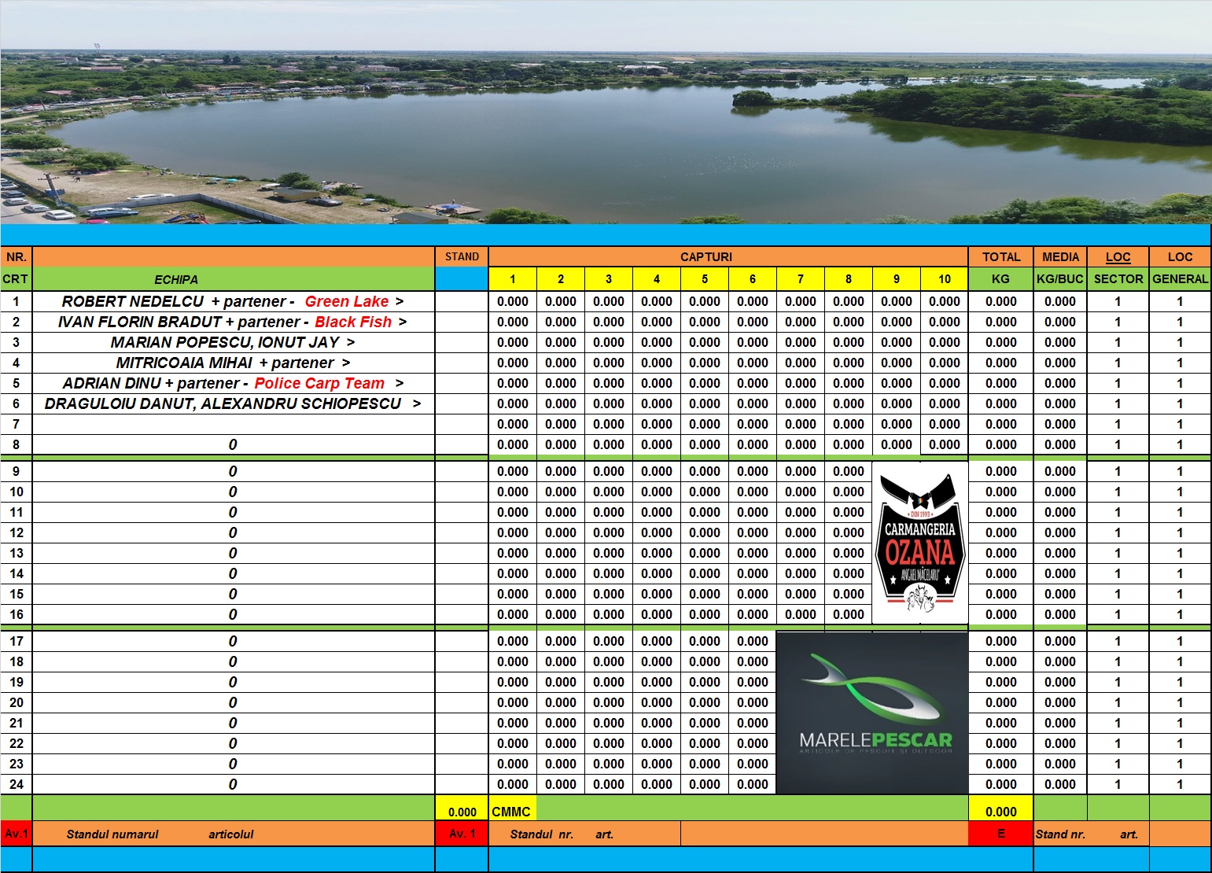Screen dimensions: 1212x873
Task: Select yellow capture column header 7
Action: [x=801, y=279]
